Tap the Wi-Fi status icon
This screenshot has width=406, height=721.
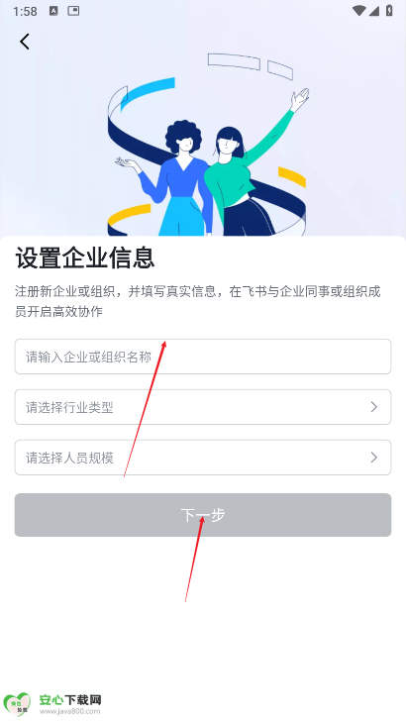358,11
